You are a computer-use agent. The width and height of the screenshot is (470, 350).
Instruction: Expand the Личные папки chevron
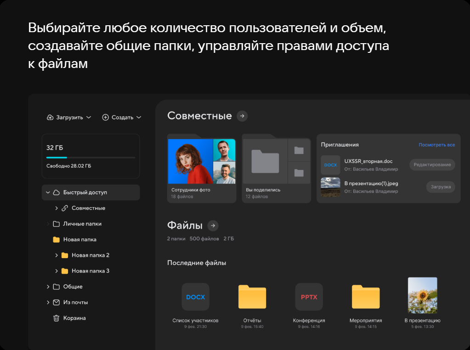click(x=48, y=224)
